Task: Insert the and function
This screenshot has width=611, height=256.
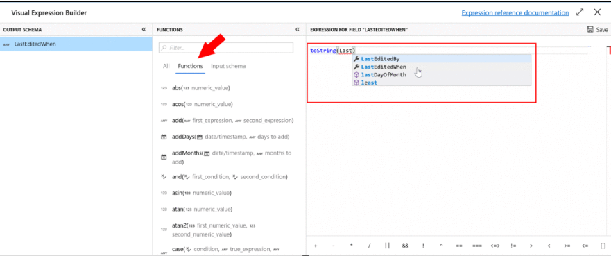Action: 230,176
